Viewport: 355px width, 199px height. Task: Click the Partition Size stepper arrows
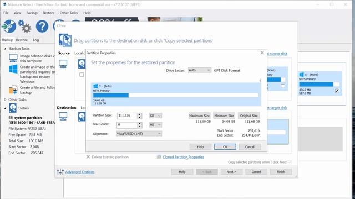click(140, 116)
